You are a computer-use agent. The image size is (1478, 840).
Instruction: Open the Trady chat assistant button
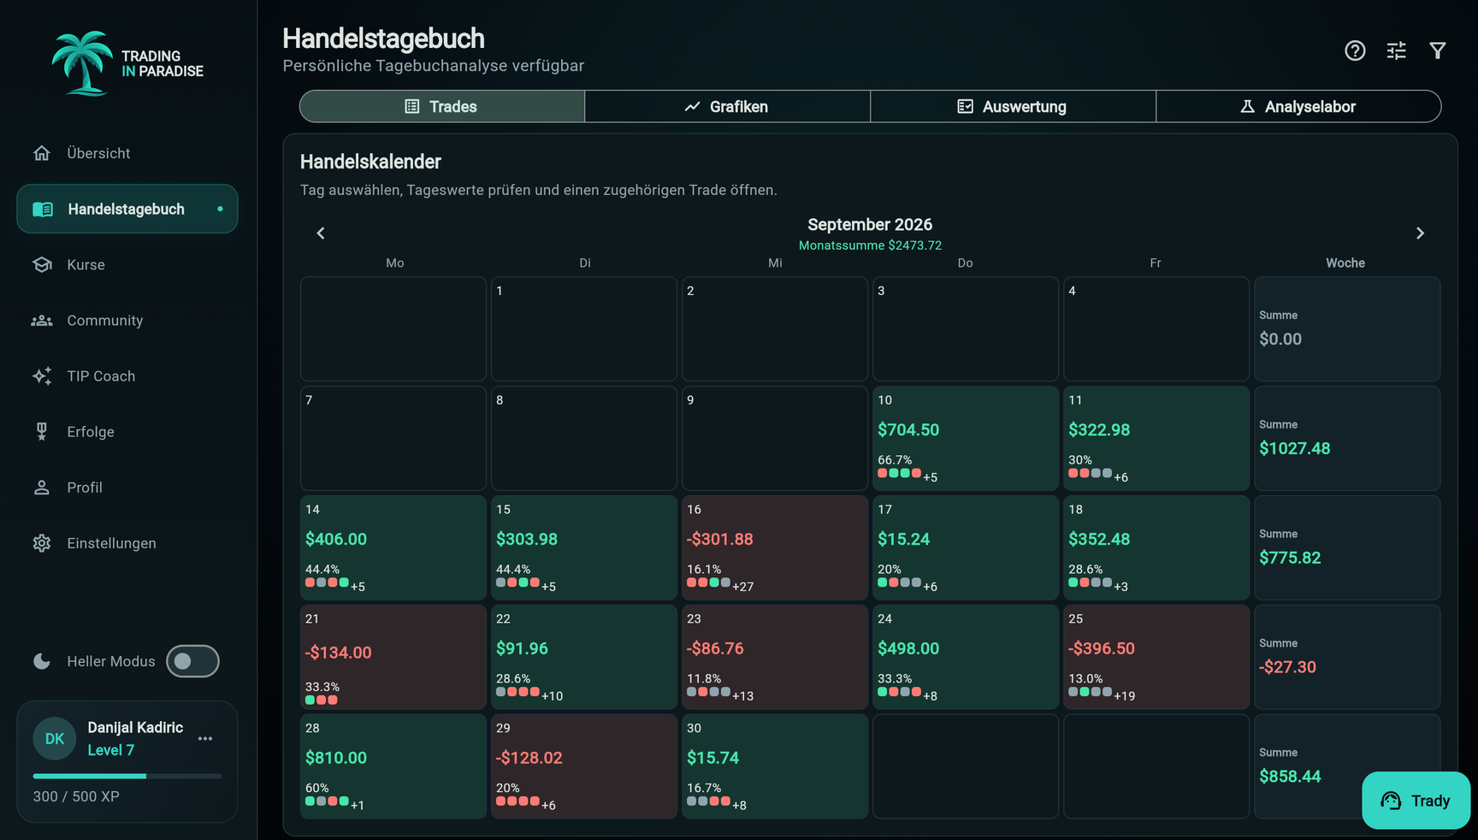pos(1416,801)
